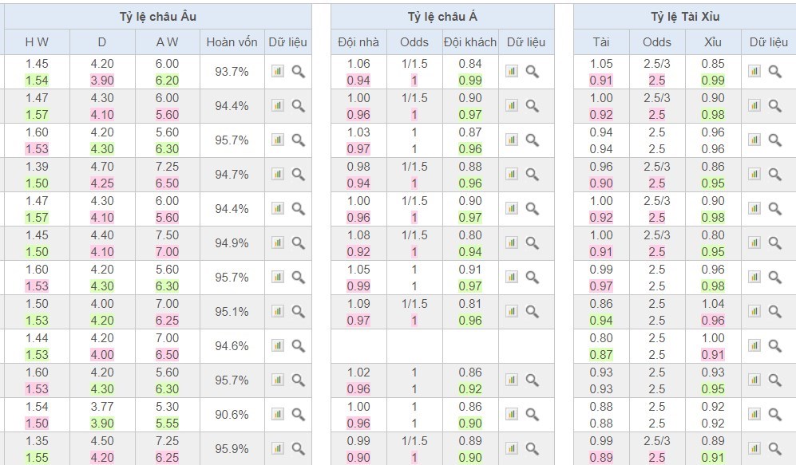Open the chart icon beside 94.7% Hoàn vốn
Viewport: 796px width, 465px height.
click(277, 175)
